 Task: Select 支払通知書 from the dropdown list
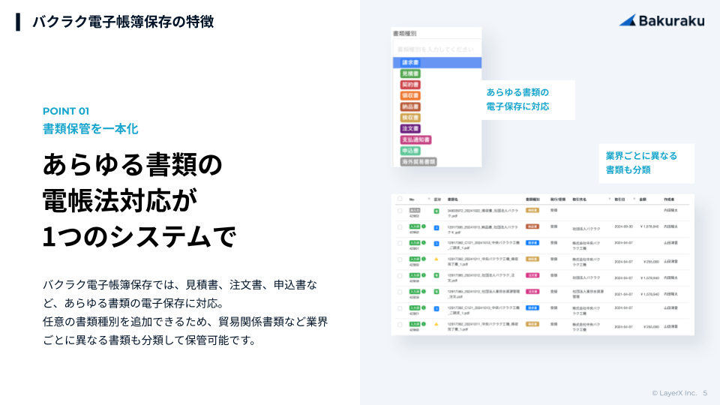[x=415, y=139]
